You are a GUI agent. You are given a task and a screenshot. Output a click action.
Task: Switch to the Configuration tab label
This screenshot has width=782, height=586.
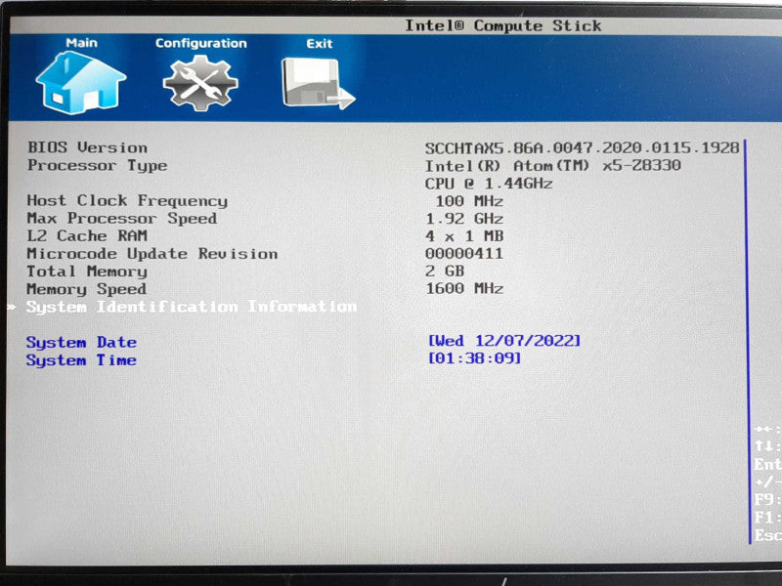click(x=201, y=43)
